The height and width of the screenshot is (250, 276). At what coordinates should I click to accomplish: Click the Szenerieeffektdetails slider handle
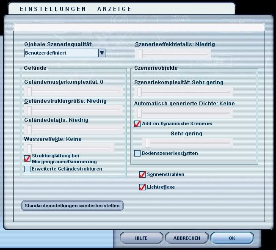(140, 53)
